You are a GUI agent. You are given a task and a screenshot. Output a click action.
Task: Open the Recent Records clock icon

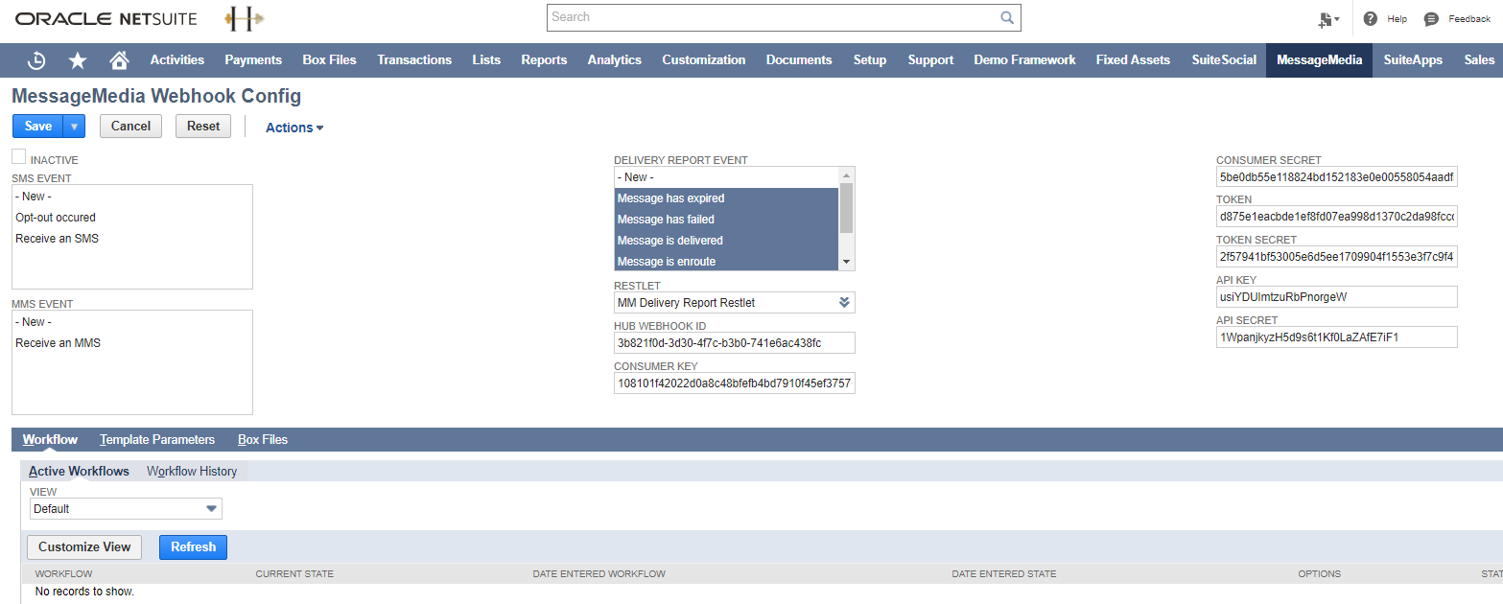(x=36, y=60)
